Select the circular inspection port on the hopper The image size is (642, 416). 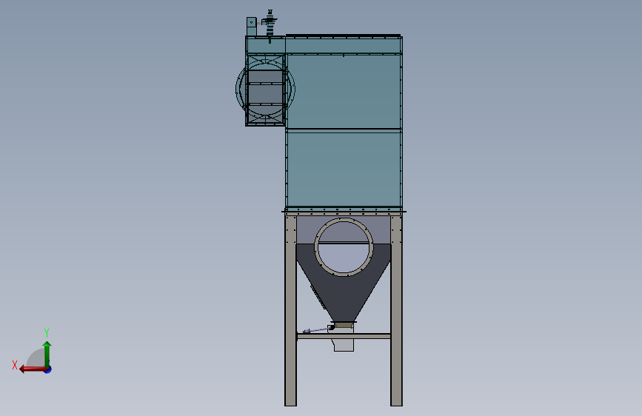click(344, 247)
